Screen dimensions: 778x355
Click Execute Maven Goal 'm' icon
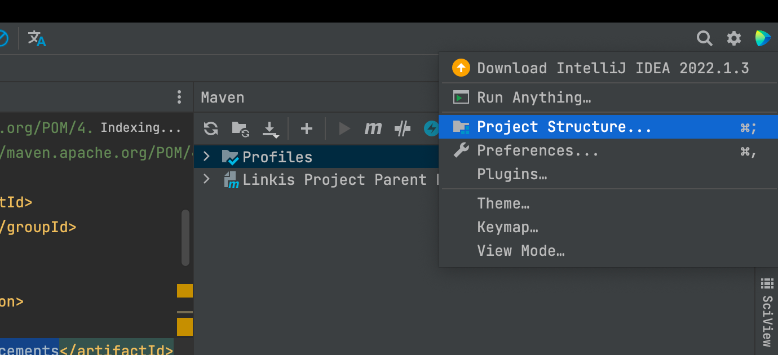[x=373, y=129]
